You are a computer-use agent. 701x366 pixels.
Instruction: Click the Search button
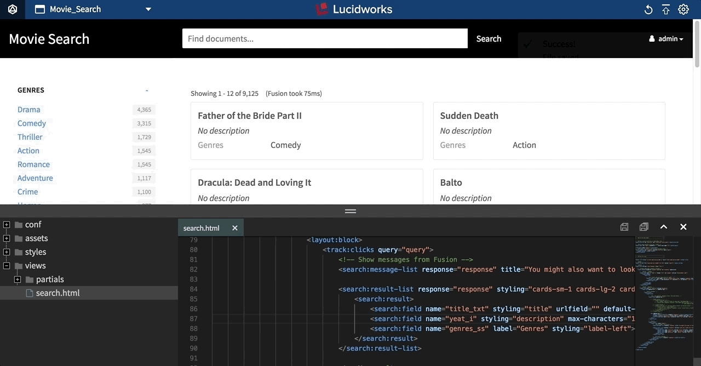489,39
